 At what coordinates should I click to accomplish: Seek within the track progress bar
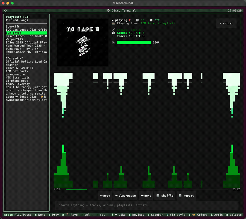(147, 189)
